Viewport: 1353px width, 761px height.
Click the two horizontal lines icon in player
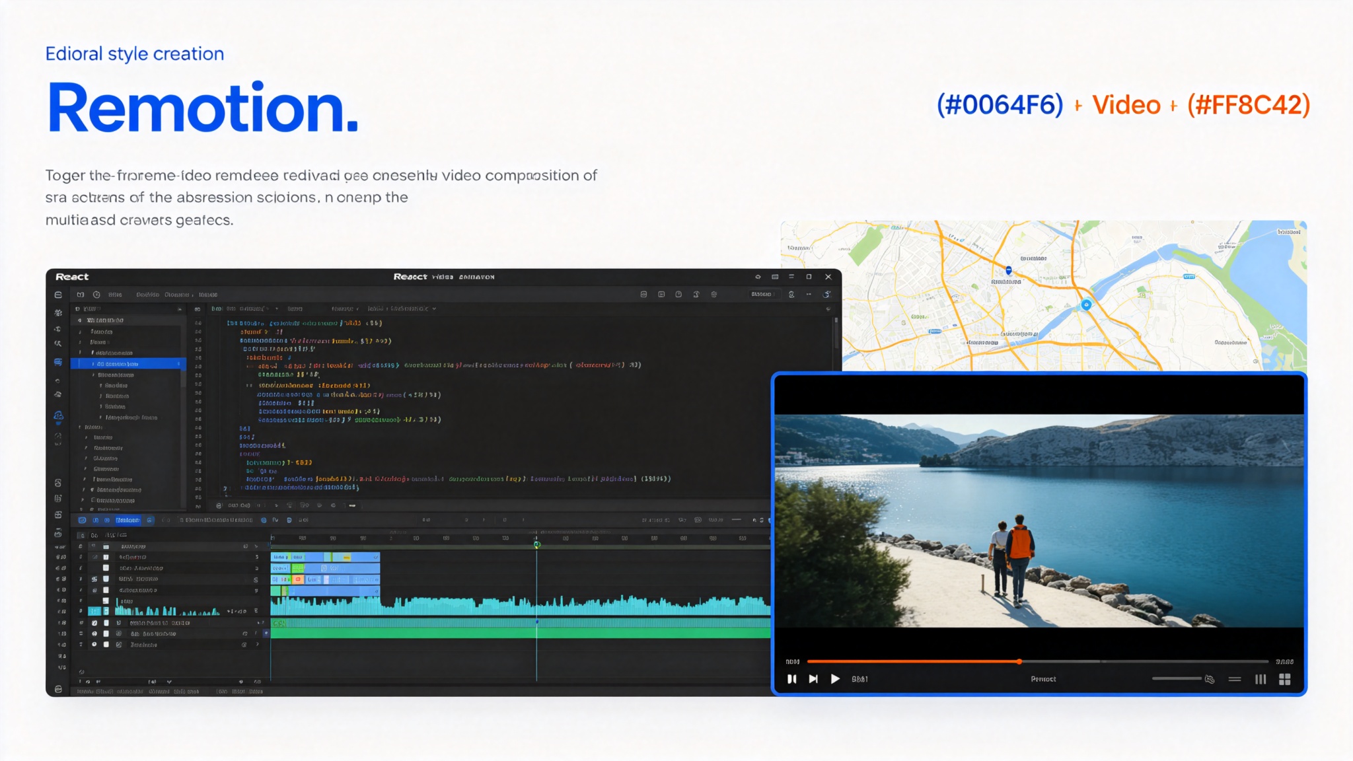(1235, 679)
